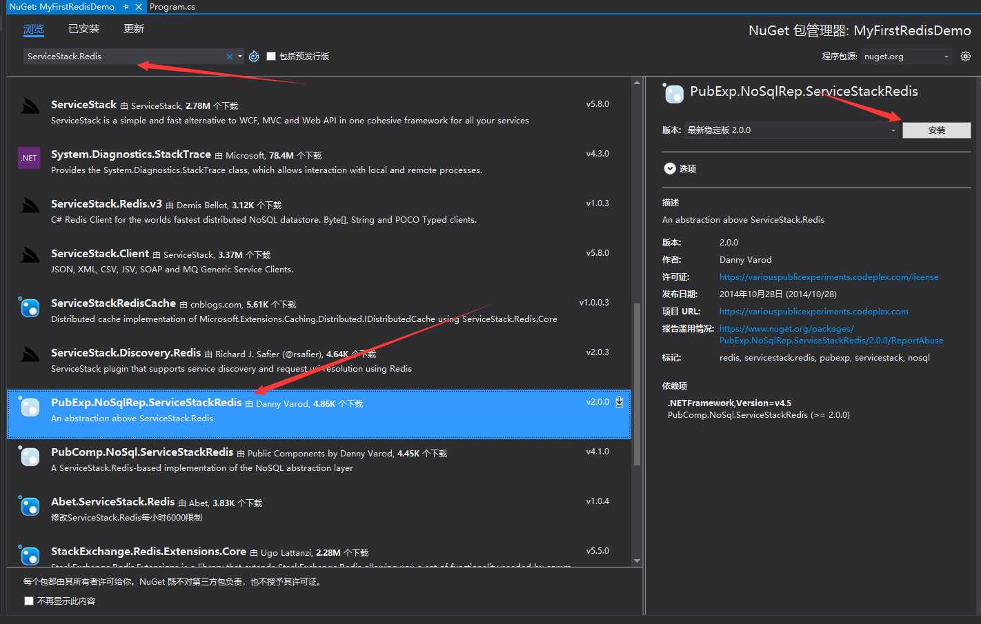The image size is (981, 624).
Task: Click the v4.3.0 version label
Action: pyautogui.click(x=597, y=154)
